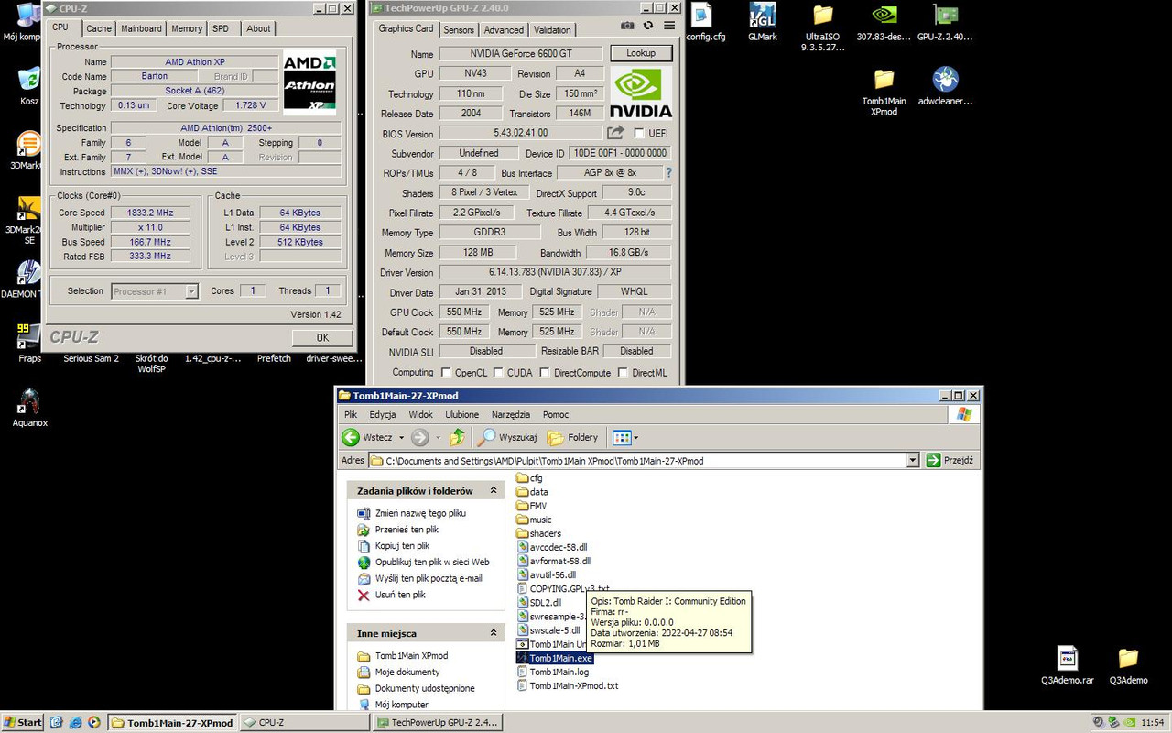The height and width of the screenshot is (733, 1172).
Task: Click the Kopiuj ten plik link
Action: (402, 546)
